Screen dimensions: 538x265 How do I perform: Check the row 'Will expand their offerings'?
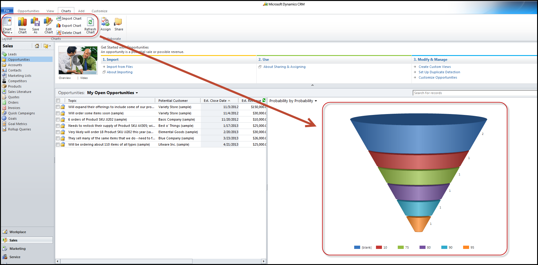[58, 107]
